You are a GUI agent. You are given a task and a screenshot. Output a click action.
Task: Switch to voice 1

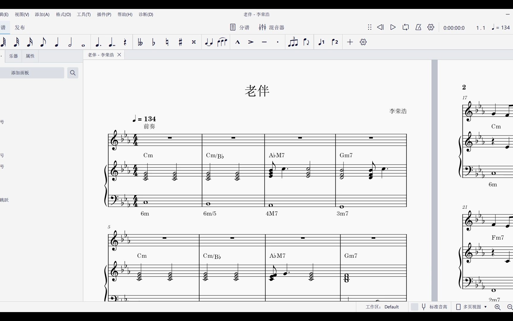322,42
